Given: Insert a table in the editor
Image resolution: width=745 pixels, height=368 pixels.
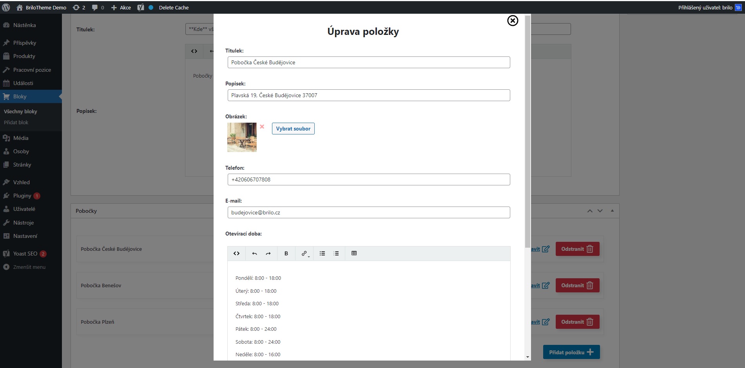Looking at the screenshot, I should point(354,254).
